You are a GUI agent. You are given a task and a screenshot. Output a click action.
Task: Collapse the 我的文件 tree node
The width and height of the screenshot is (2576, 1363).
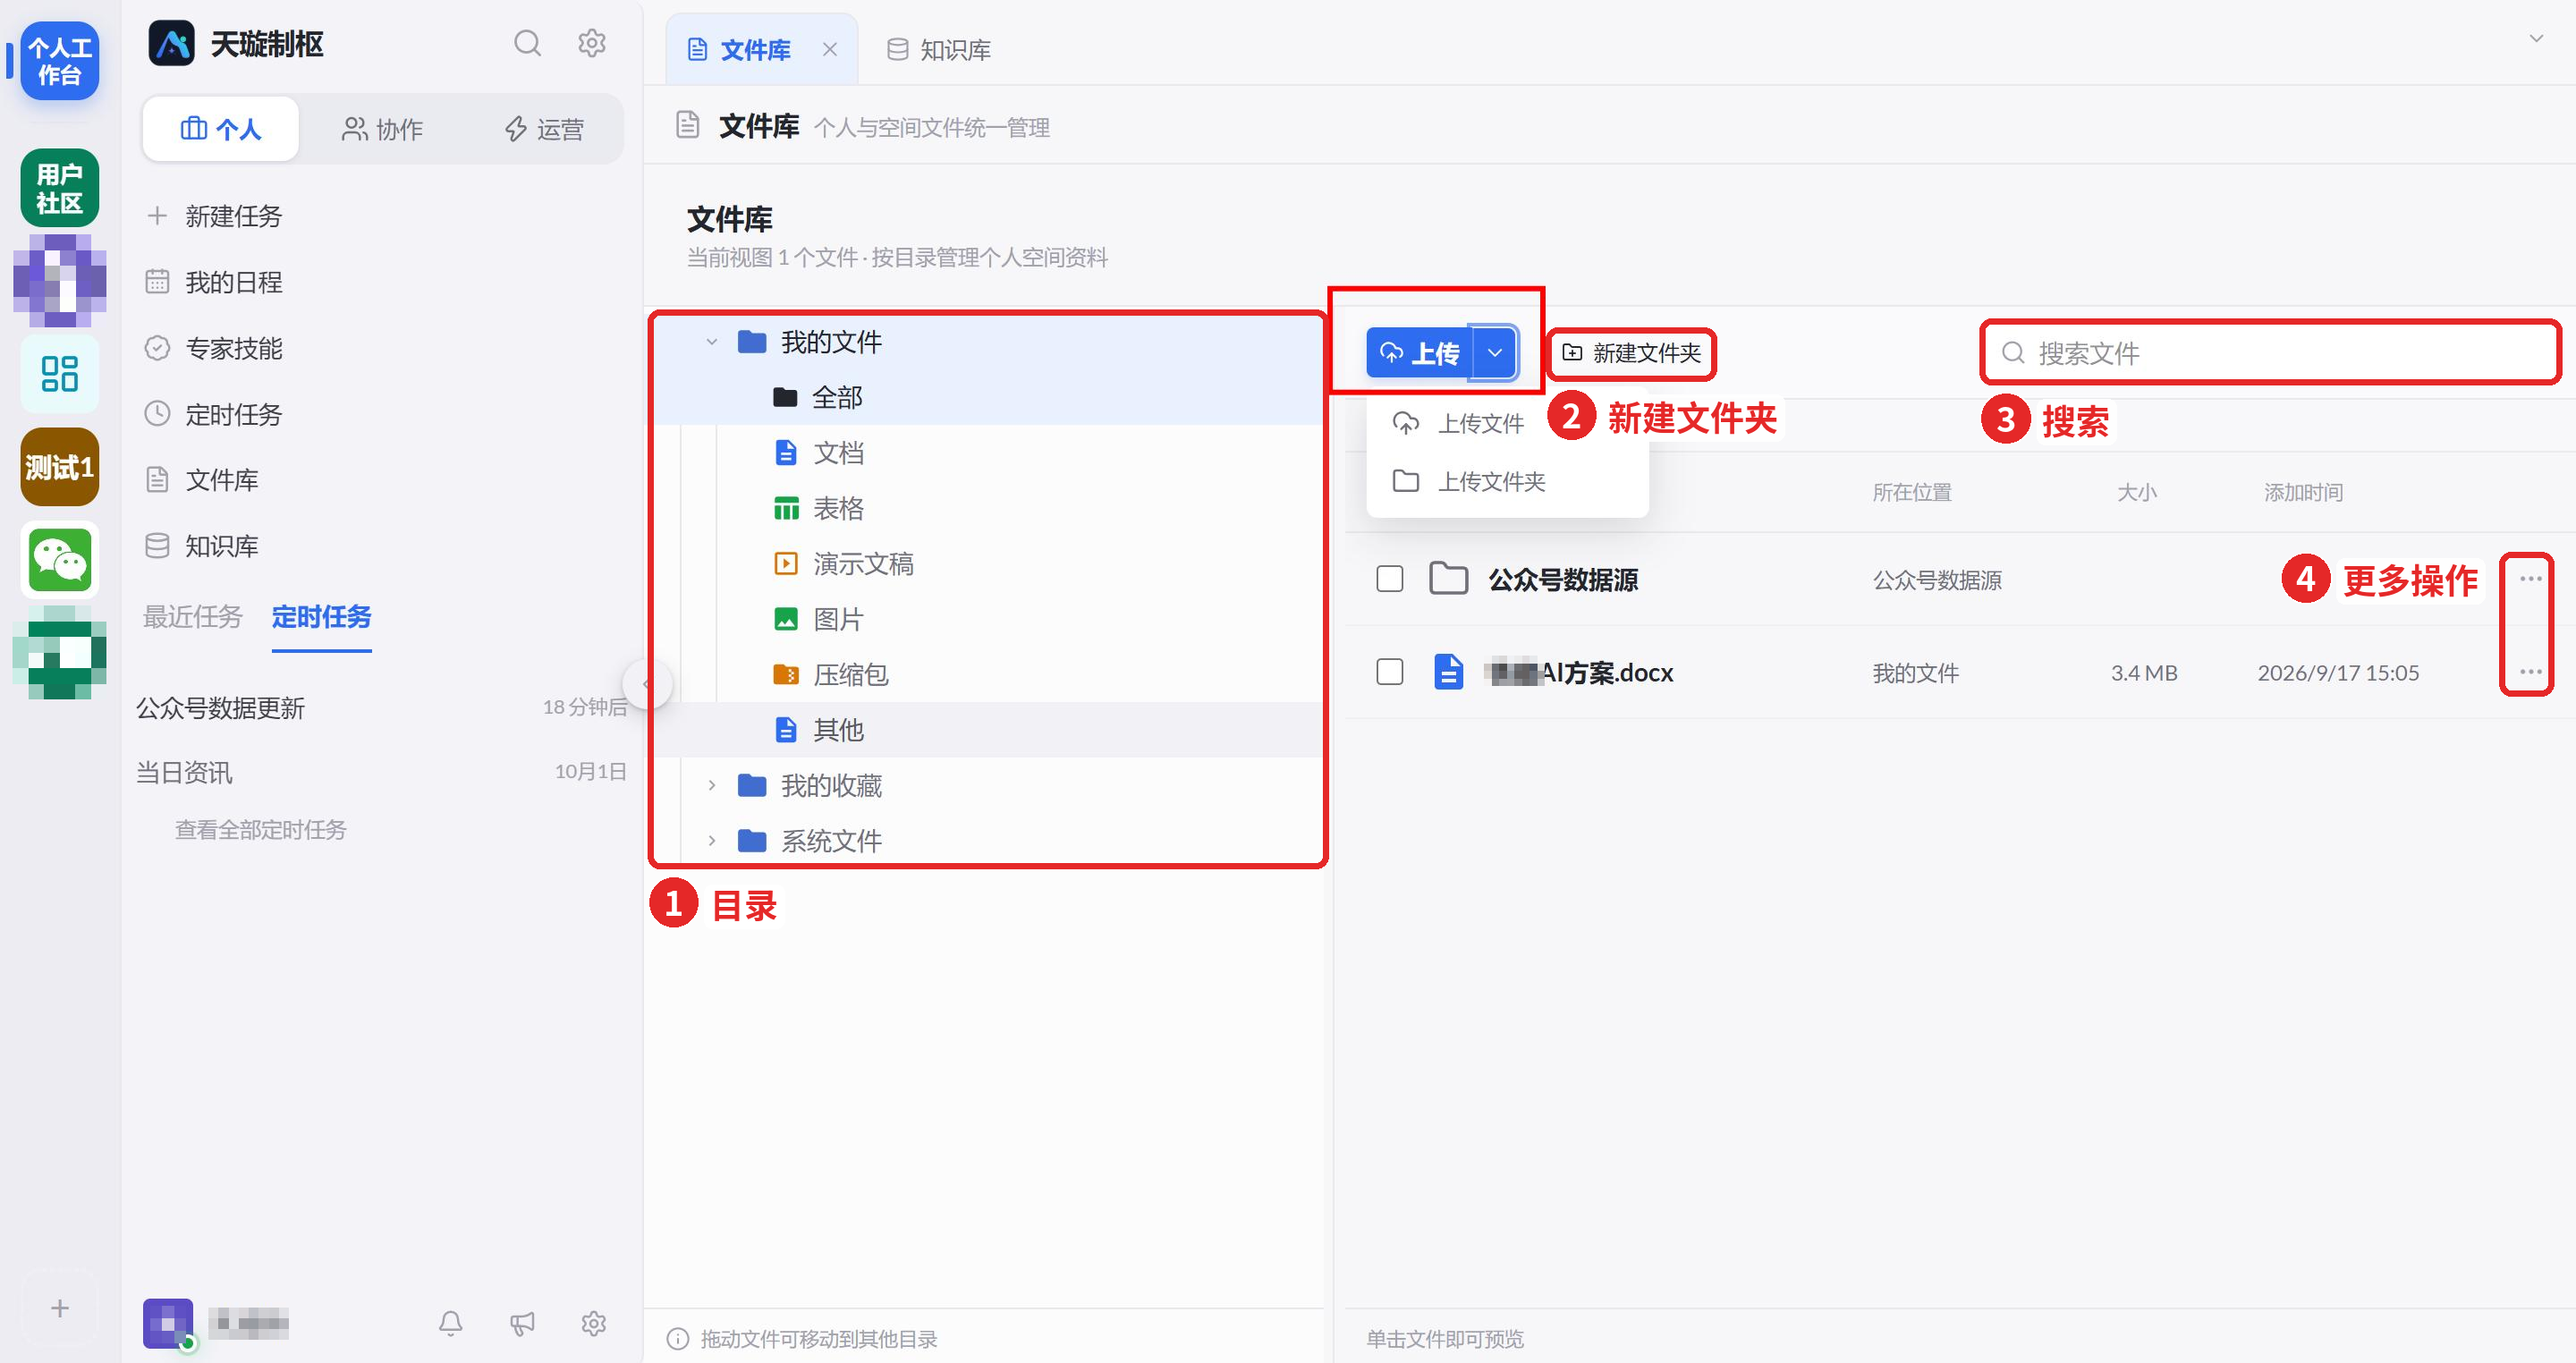[712, 342]
